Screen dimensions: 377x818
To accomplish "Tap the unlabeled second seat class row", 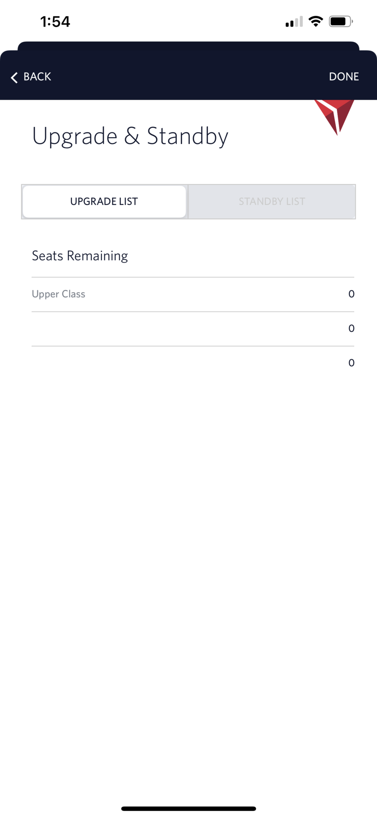I will click(x=193, y=329).
